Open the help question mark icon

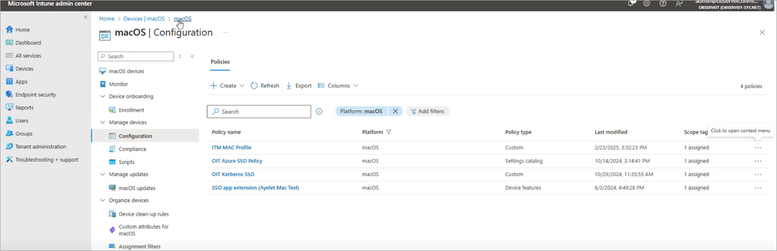[662, 3]
